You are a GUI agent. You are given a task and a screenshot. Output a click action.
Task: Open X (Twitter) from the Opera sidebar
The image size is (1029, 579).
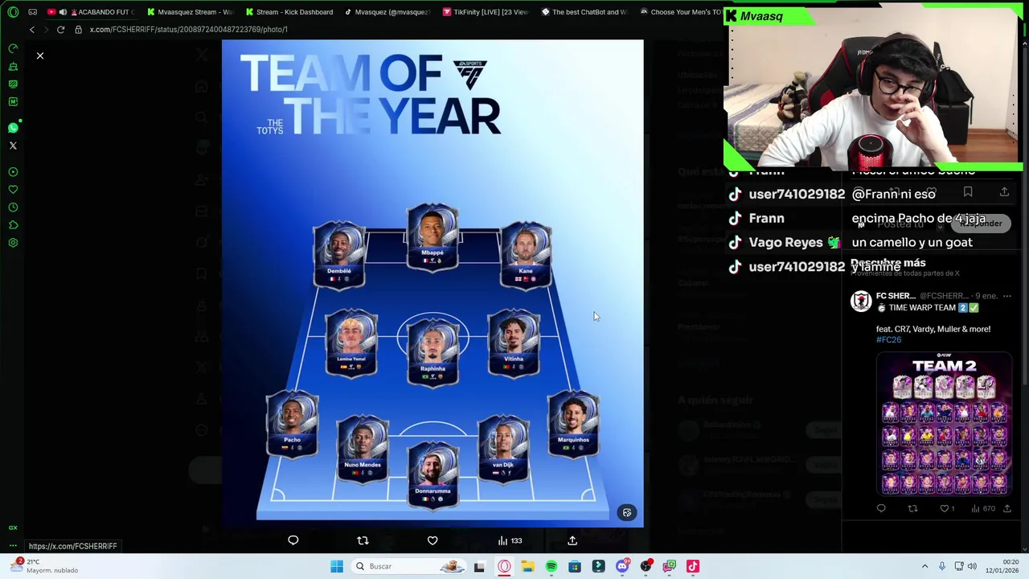click(x=13, y=146)
